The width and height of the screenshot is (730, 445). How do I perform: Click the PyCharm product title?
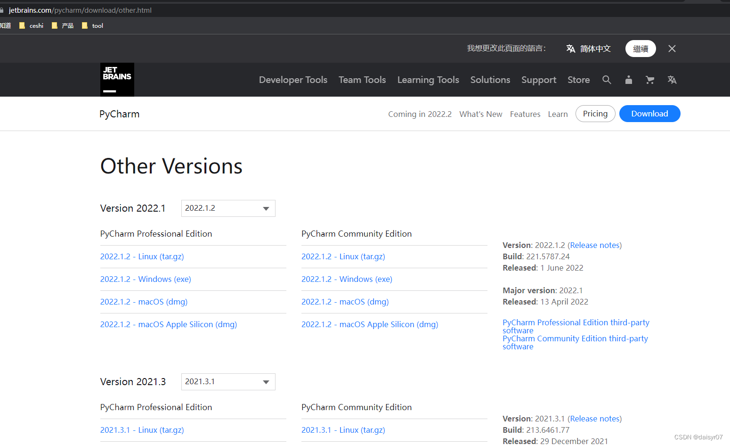[x=120, y=114]
